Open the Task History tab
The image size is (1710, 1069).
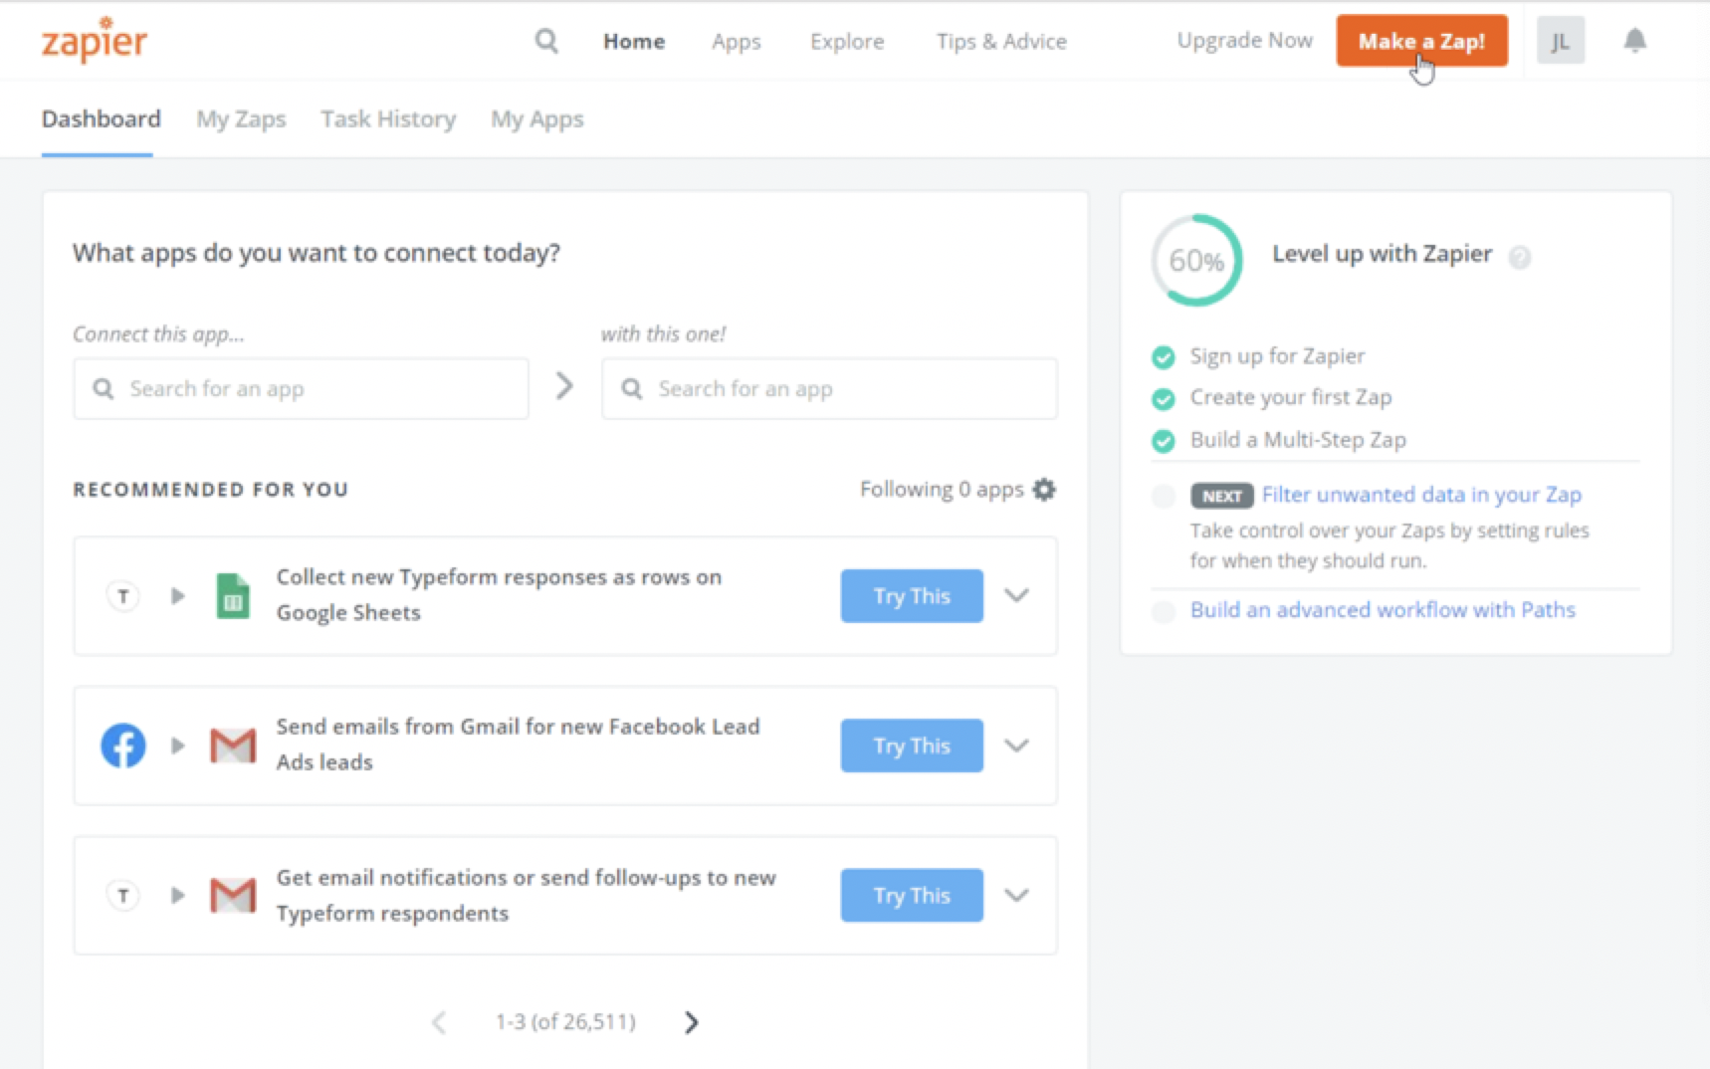[388, 119]
